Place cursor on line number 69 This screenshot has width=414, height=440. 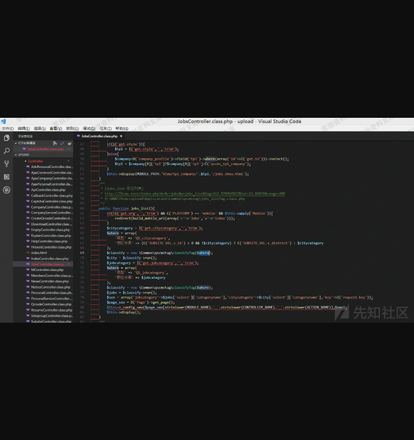[82, 253]
